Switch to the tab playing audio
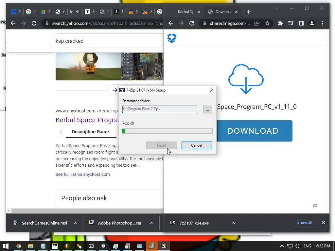Viewport: 335px width, 251px height. tap(75, 12)
